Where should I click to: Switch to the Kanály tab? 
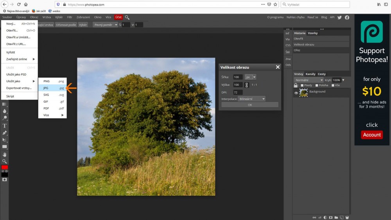310,74
